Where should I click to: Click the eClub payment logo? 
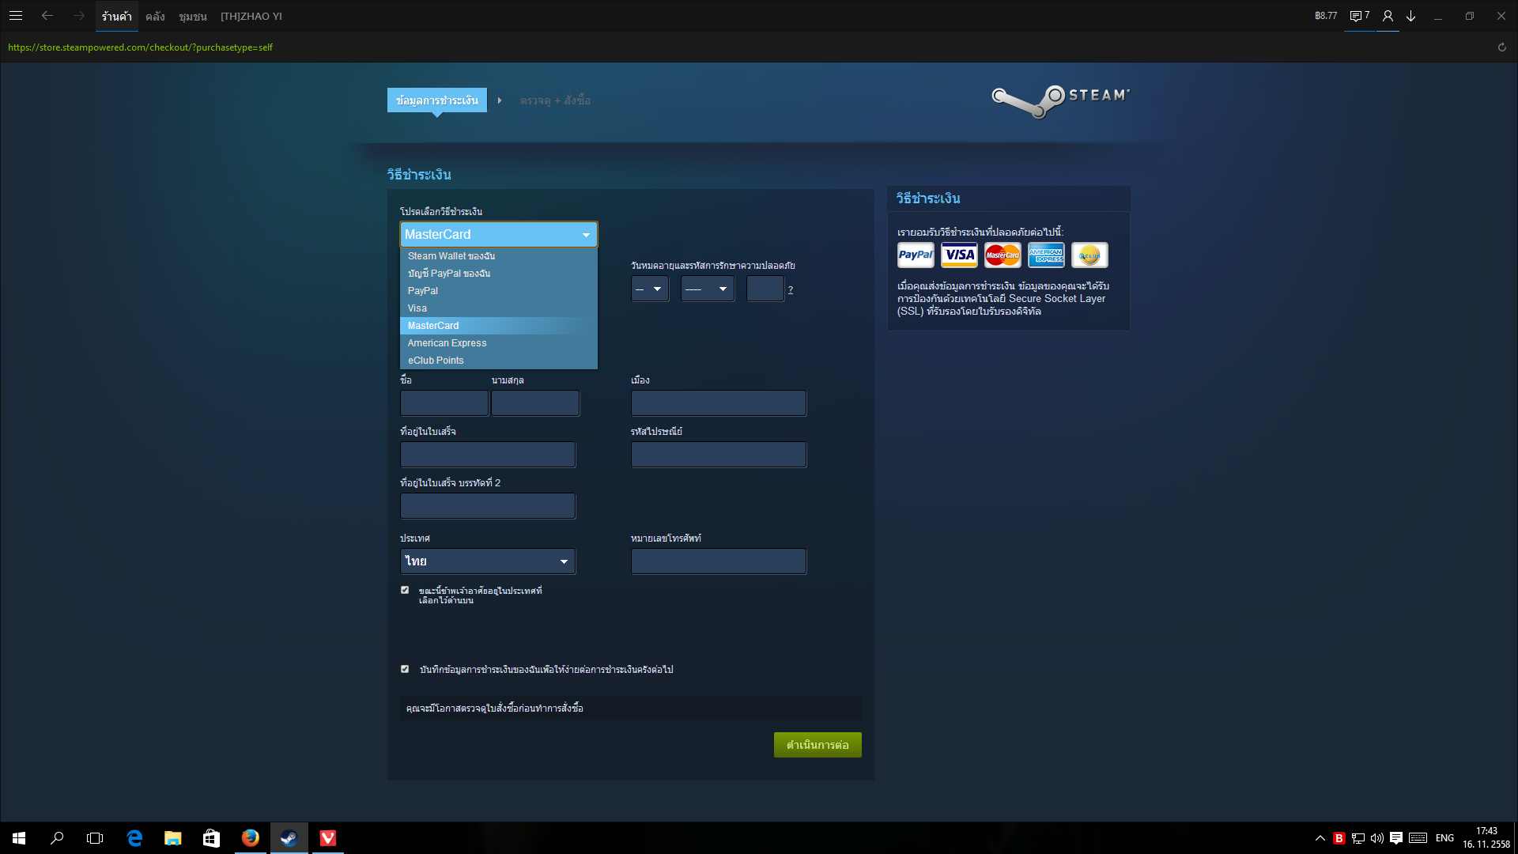[1089, 255]
